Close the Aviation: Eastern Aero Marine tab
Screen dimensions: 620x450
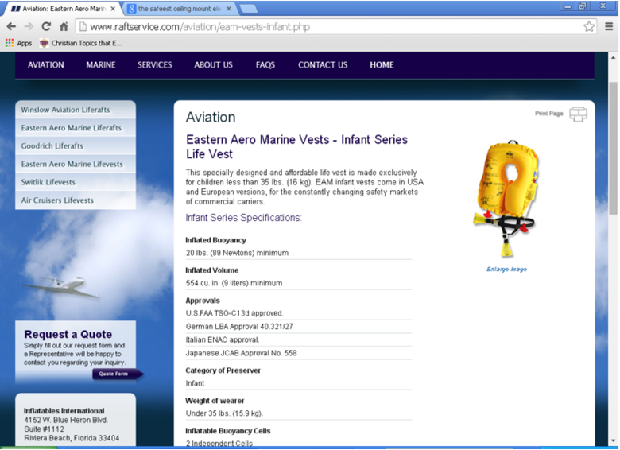[x=113, y=8]
